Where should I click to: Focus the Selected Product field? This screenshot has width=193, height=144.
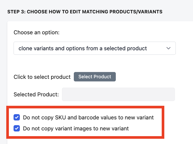pyautogui.click(x=118, y=94)
